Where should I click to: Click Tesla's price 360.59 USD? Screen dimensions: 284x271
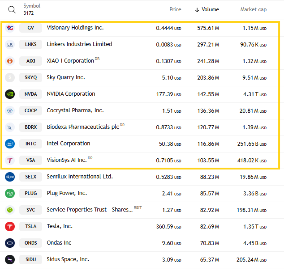pyautogui.click(x=168, y=227)
